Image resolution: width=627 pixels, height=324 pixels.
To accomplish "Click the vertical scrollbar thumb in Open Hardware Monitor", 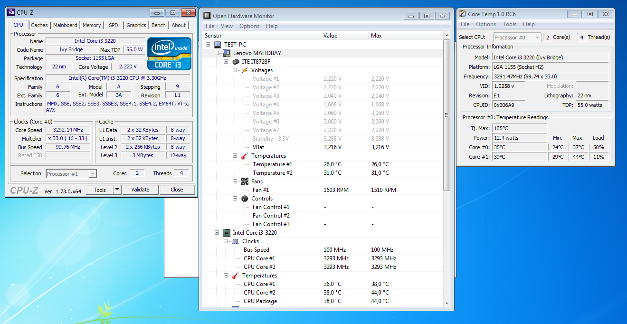I will (447, 115).
